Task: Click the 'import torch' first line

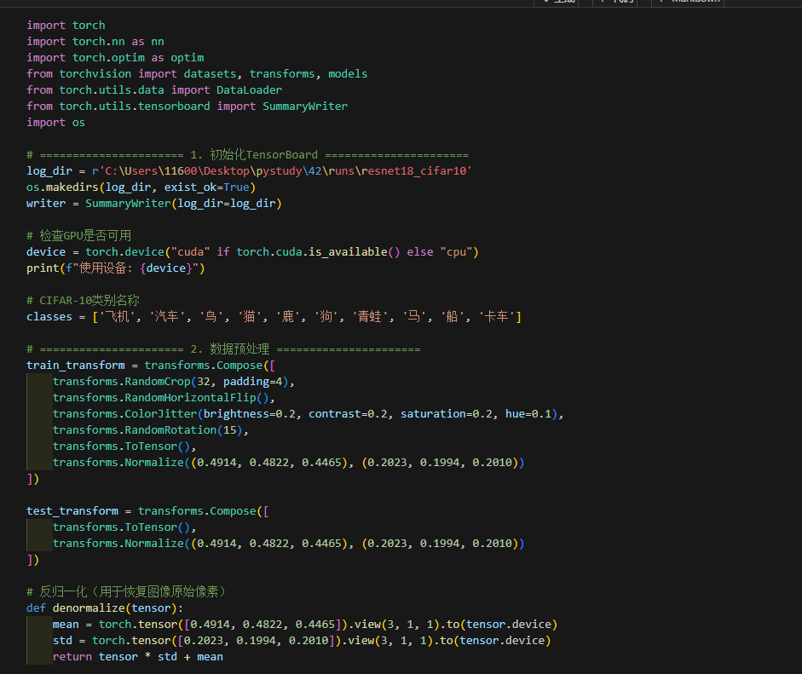Action: pyautogui.click(x=66, y=25)
